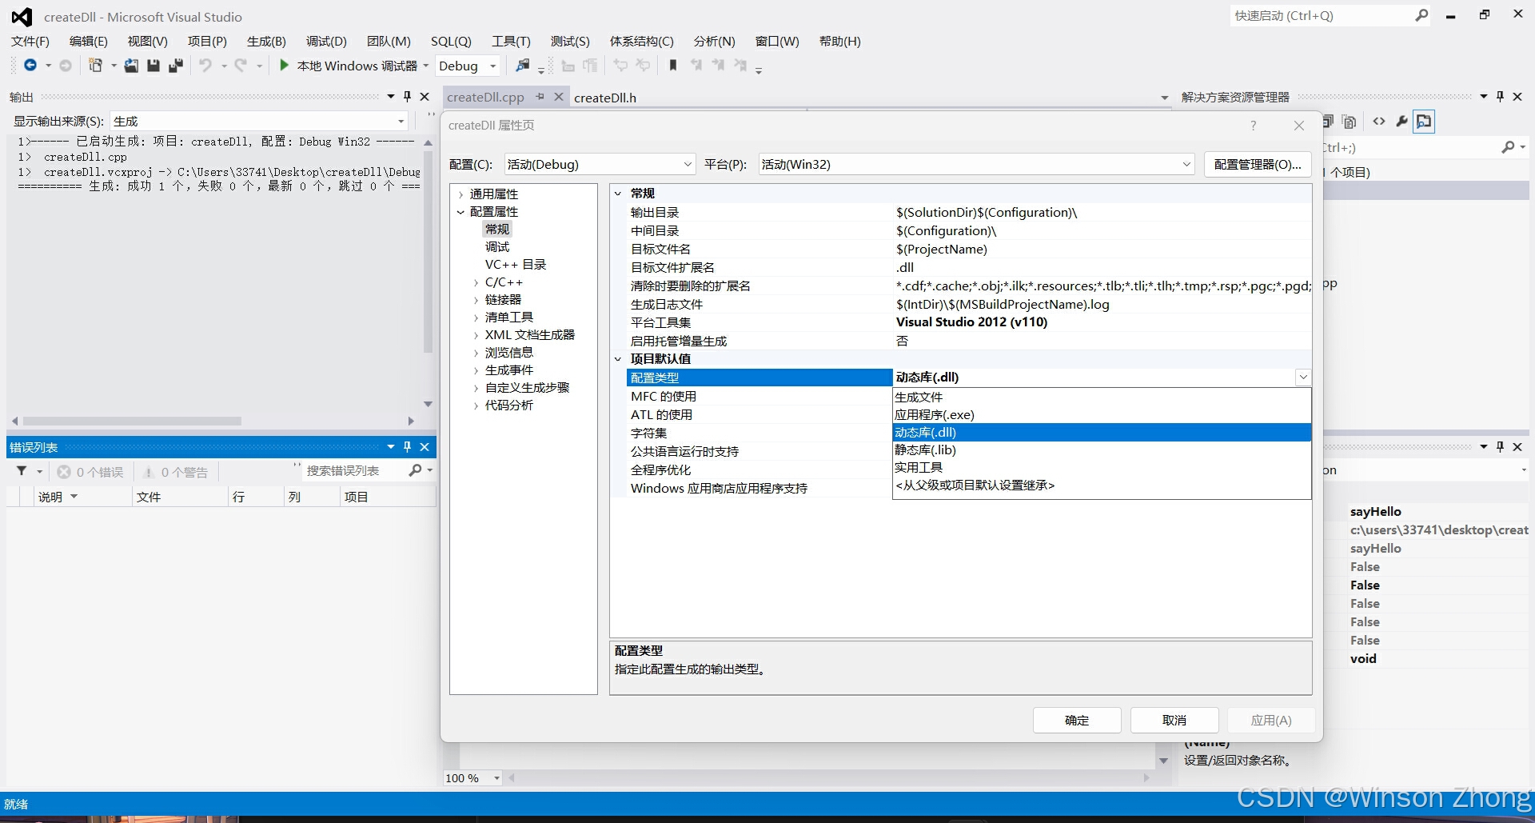Click the Properties wrench icon in Solution Explorer
The width and height of the screenshot is (1535, 823).
(1401, 122)
